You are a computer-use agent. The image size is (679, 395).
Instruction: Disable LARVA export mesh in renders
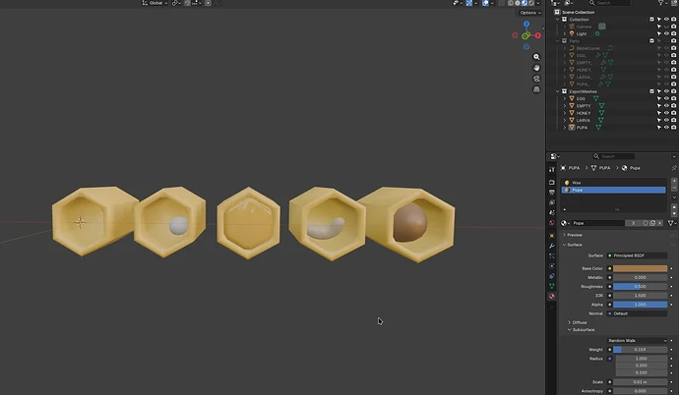click(673, 120)
